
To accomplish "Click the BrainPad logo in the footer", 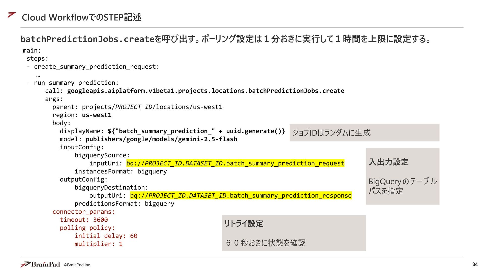I will (x=40, y=264).
